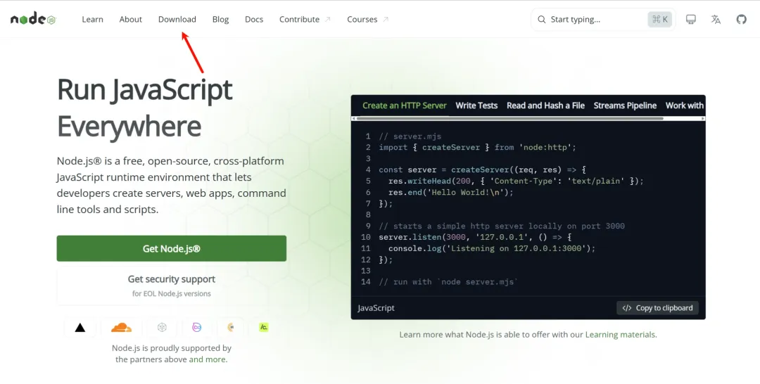The width and height of the screenshot is (760, 384).
Task: Click the code icon in Copy to clipboard
Action: (x=627, y=308)
